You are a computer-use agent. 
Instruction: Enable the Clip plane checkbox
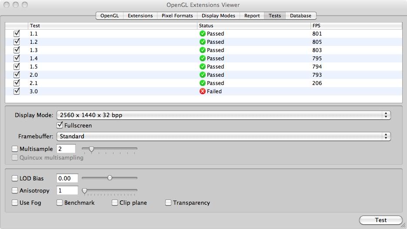coord(115,203)
